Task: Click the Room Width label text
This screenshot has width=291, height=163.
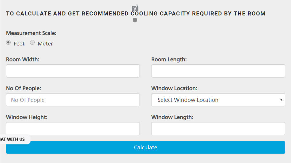Action: coord(23,59)
